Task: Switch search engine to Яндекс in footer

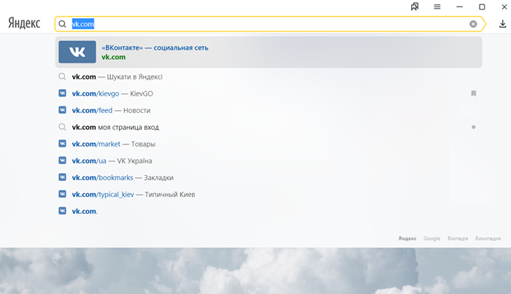Action: pos(407,239)
